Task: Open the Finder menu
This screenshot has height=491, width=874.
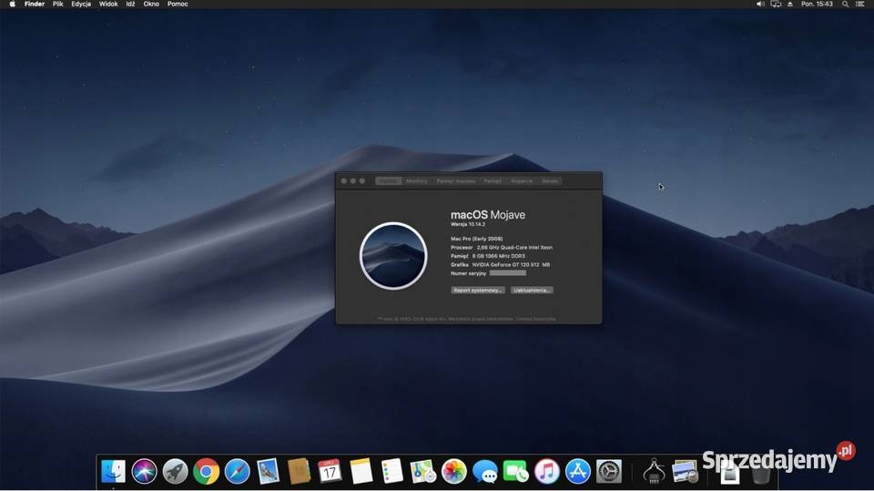Action: click(35, 4)
